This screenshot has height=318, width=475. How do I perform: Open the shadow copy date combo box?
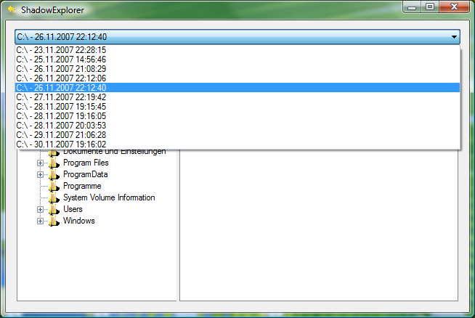[x=238, y=37]
